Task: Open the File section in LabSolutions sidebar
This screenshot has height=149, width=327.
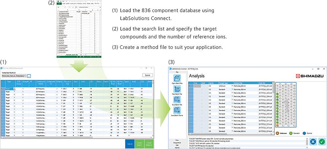Action: coord(177,72)
